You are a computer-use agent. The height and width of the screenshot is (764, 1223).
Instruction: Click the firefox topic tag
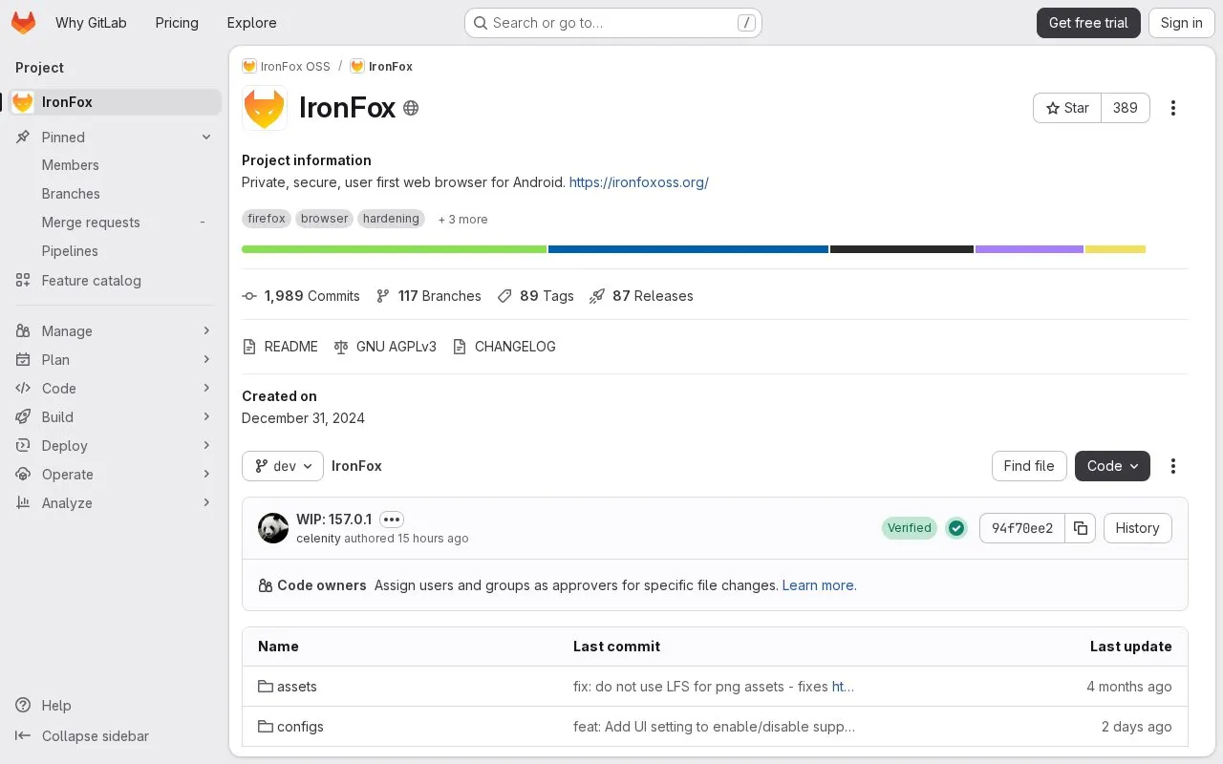[267, 219]
